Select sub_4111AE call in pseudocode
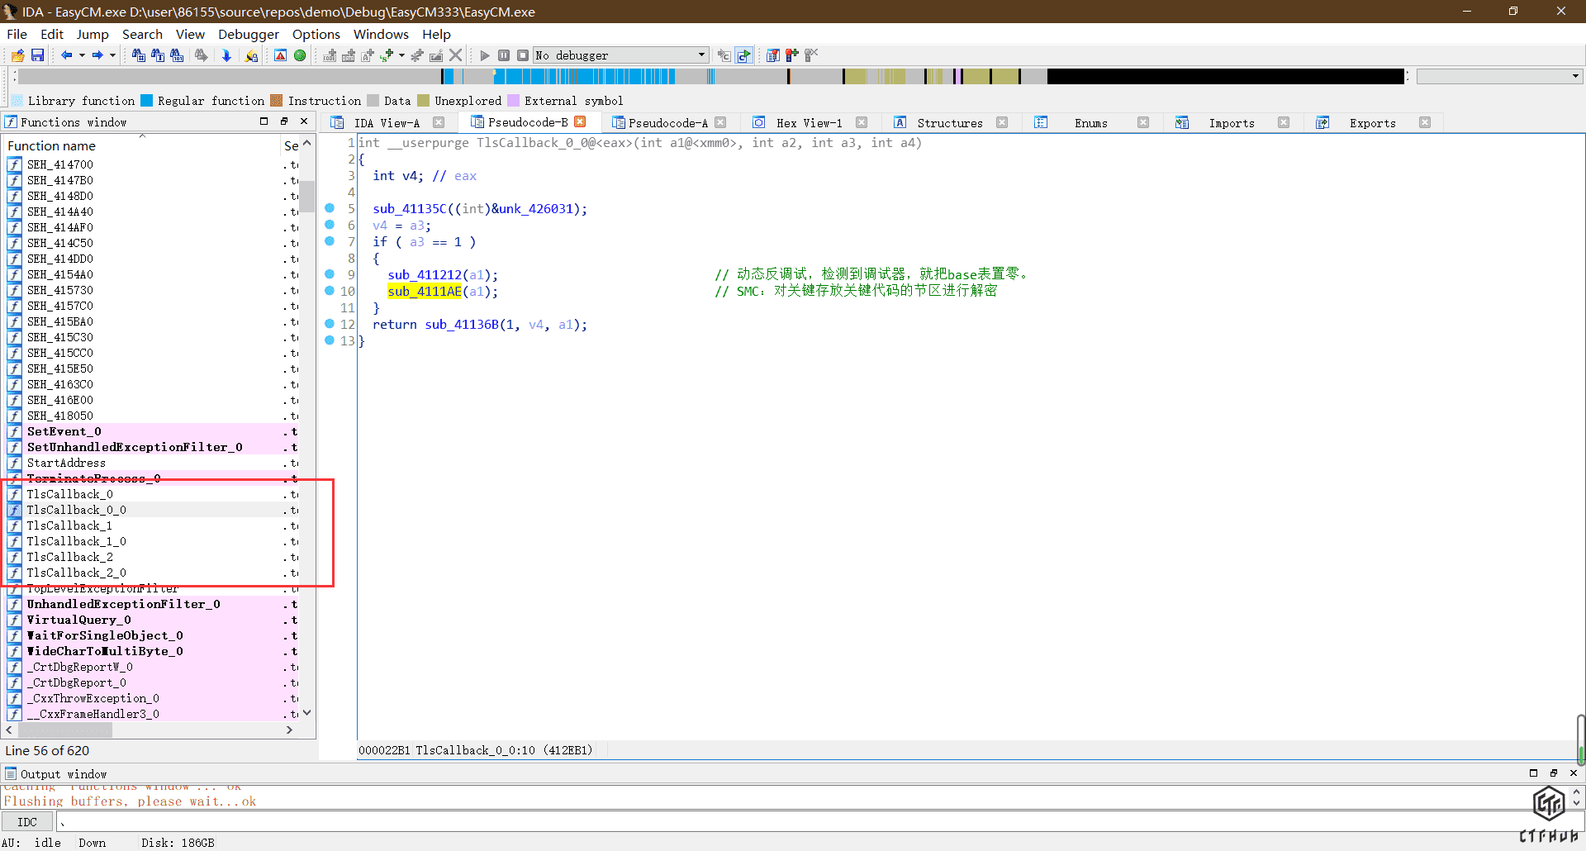The image size is (1586, 851). pyautogui.click(x=425, y=292)
